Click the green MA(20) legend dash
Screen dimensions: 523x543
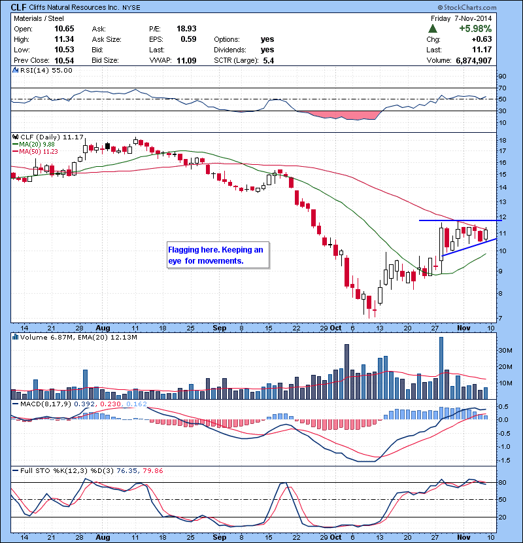[16, 145]
